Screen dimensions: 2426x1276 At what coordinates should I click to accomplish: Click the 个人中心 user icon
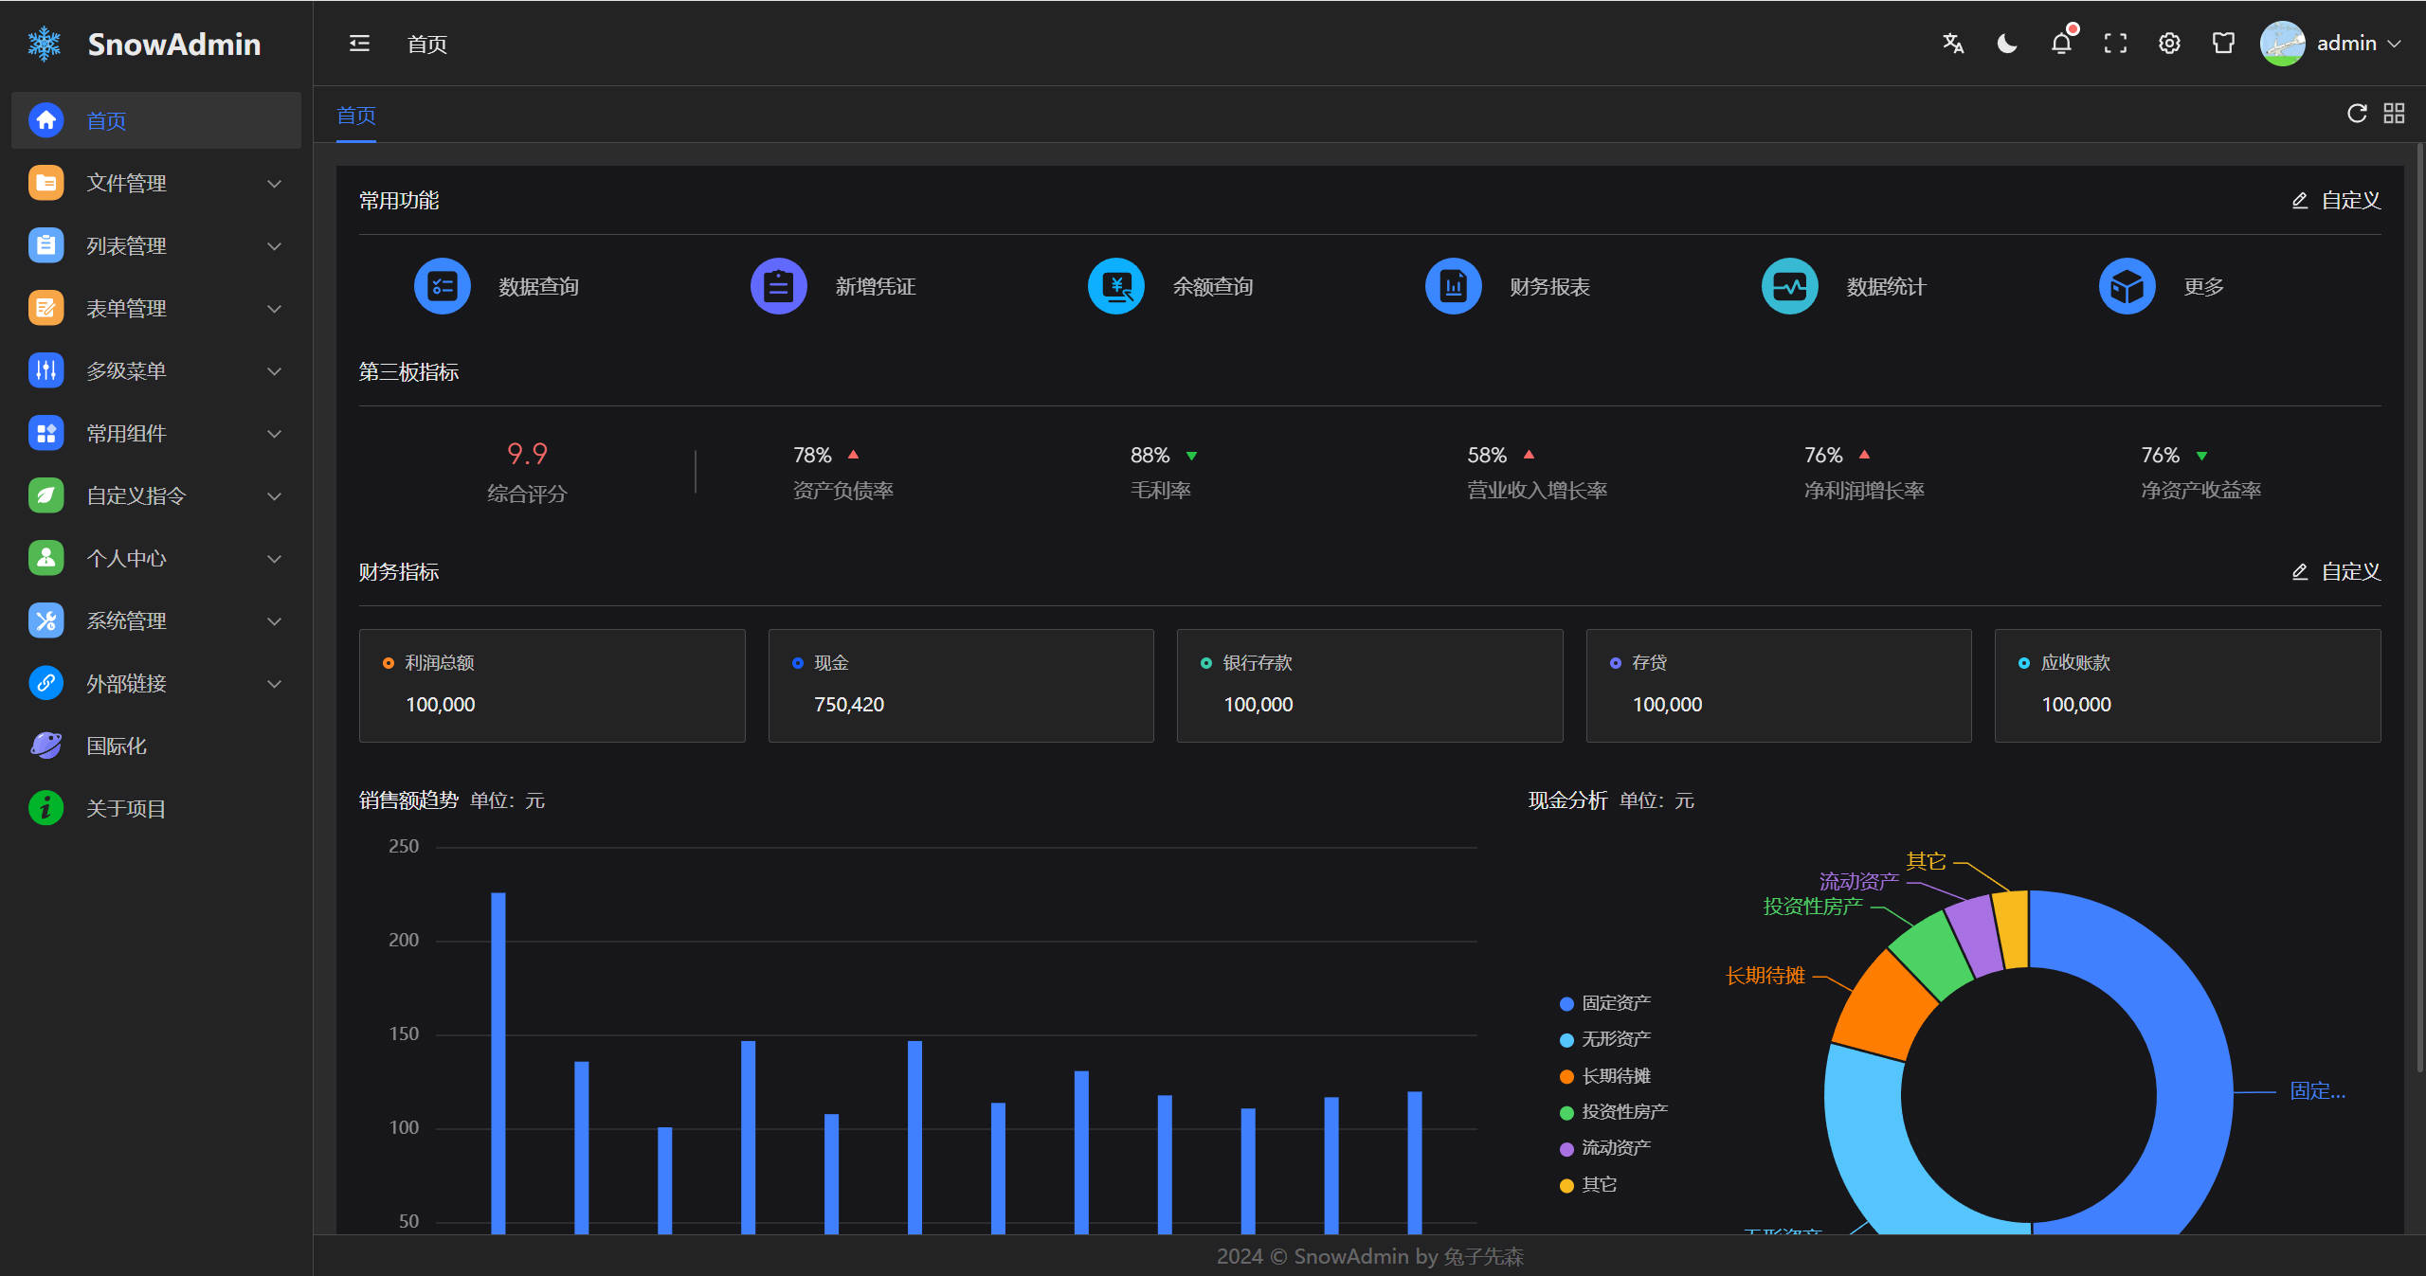coord(45,558)
